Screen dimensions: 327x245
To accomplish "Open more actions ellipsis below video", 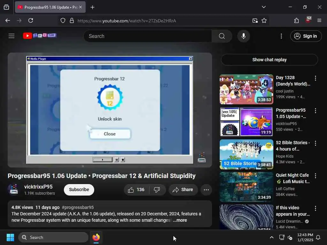I will pos(206,189).
